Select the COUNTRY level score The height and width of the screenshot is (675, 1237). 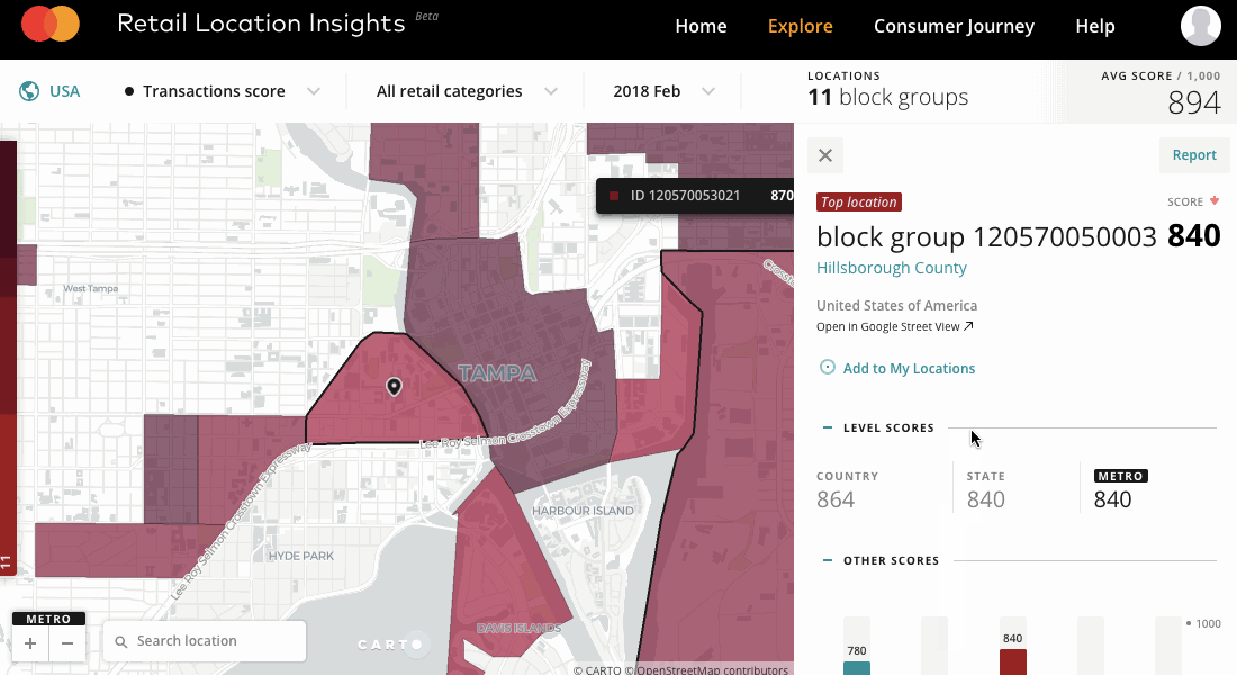tap(846, 487)
